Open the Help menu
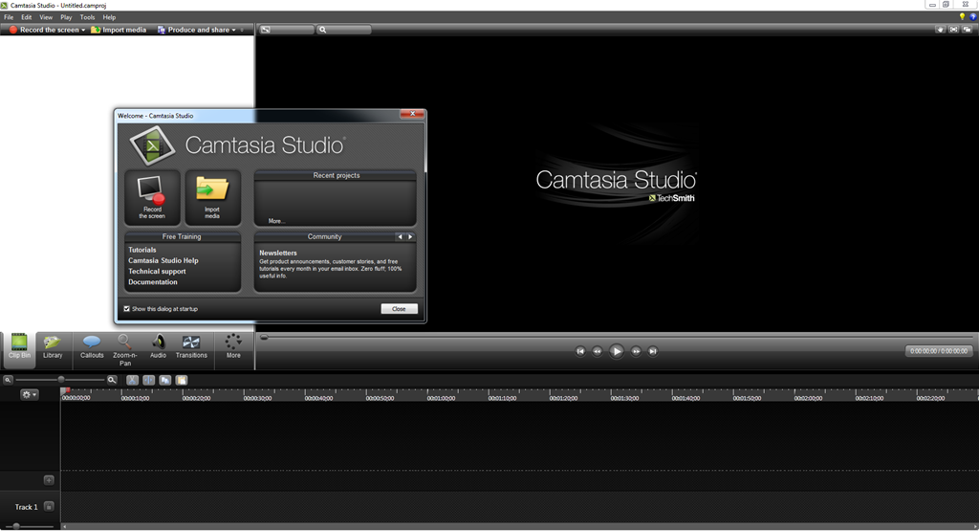The width and height of the screenshot is (979, 531). pos(109,17)
